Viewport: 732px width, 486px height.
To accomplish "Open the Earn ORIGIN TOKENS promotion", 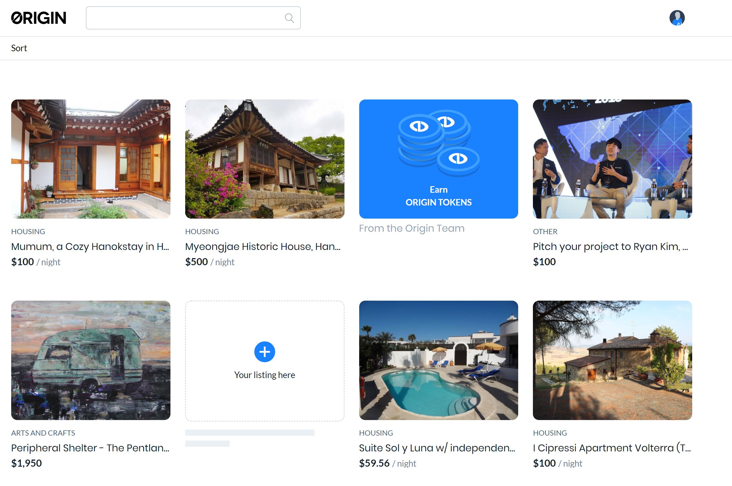I will click(438, 159).
